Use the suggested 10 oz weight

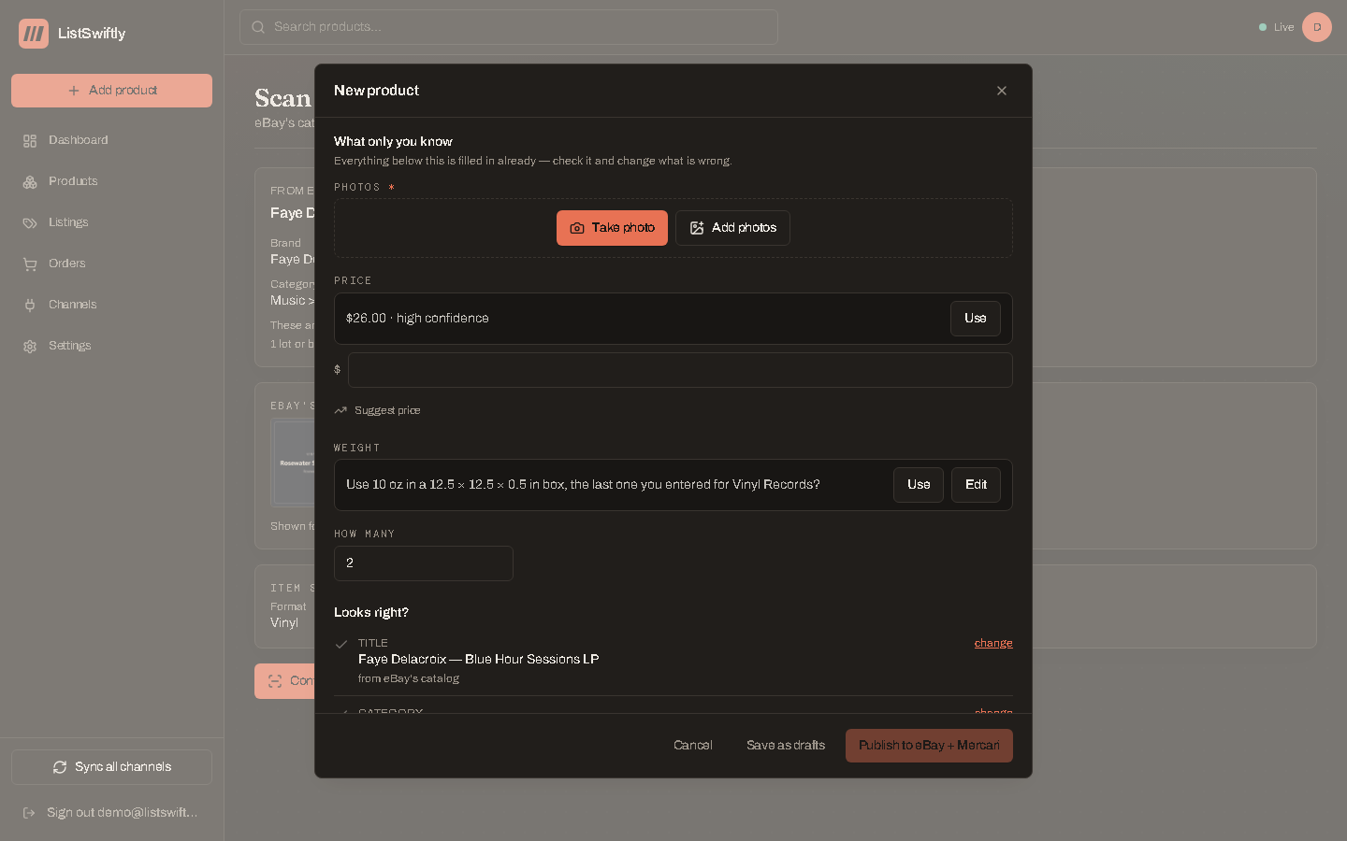click(919, 485)
